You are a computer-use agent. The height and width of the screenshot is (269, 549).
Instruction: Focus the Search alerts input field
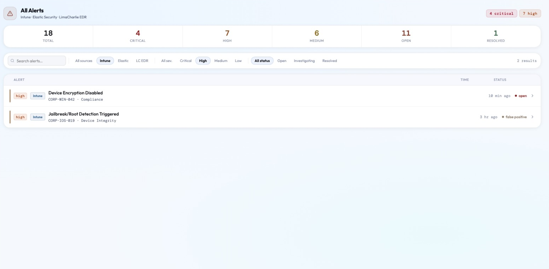37,61
